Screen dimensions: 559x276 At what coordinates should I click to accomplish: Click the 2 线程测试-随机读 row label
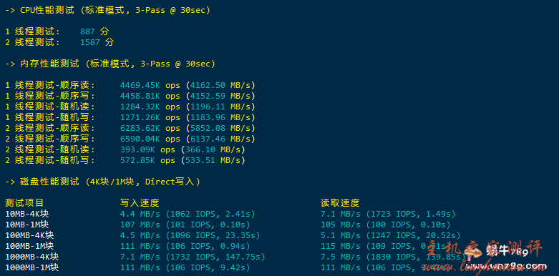[x=50, y=149]
